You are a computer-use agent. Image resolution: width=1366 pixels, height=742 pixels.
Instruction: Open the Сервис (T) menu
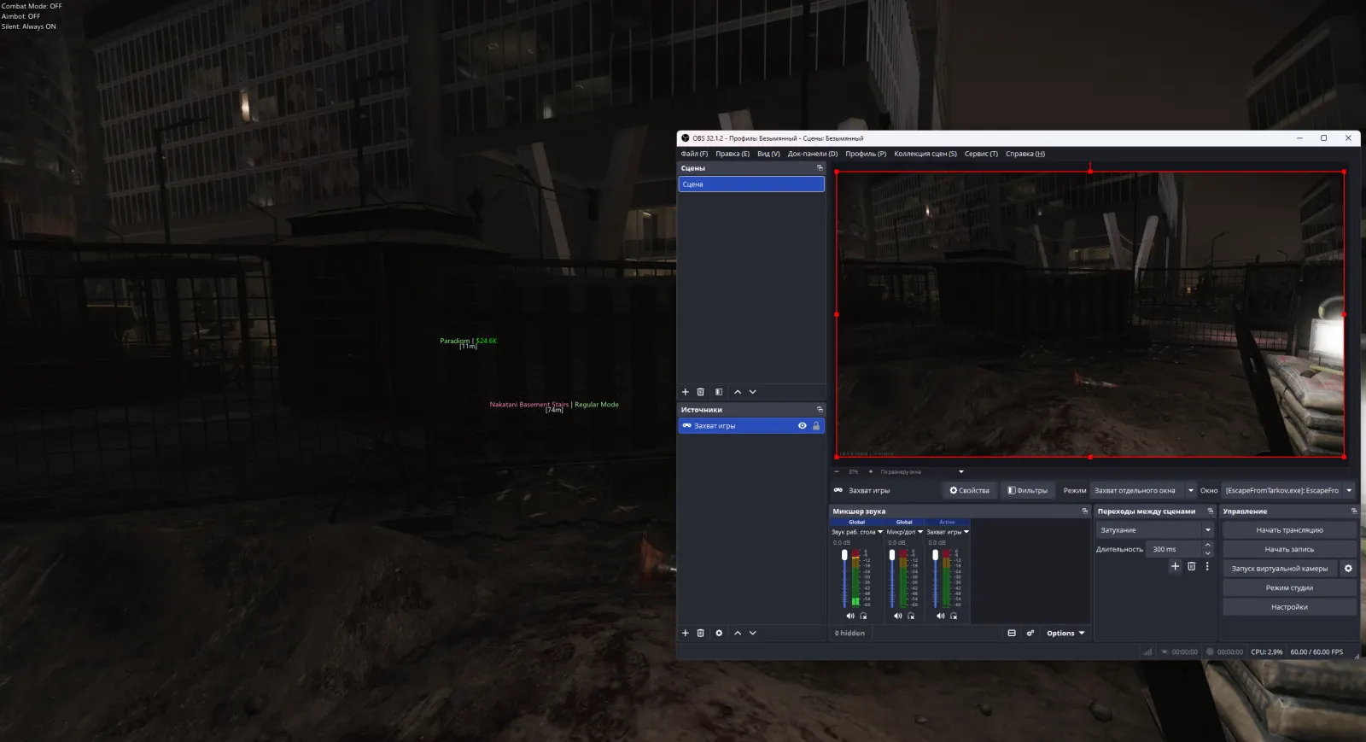pos(981,154)
